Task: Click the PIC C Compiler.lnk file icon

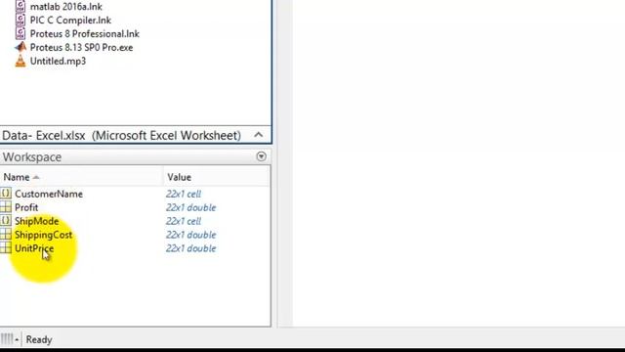Action: pyautogui.click(x=21, y=20)
